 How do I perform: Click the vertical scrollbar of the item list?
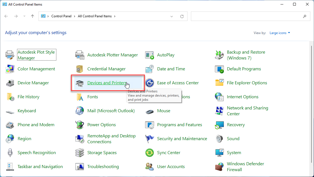click(x=311, y=104)
